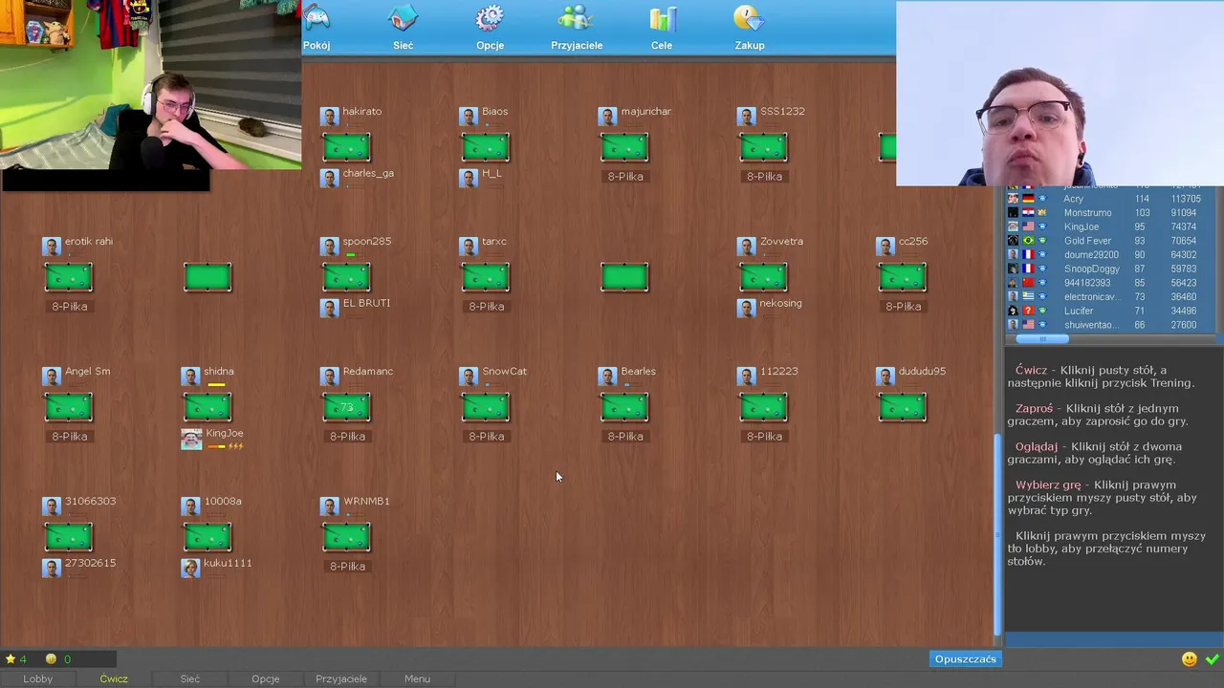Open the Sieć tab in bottom bar
This screenshot has width=1224, height=688.
[x=190, y=678]
